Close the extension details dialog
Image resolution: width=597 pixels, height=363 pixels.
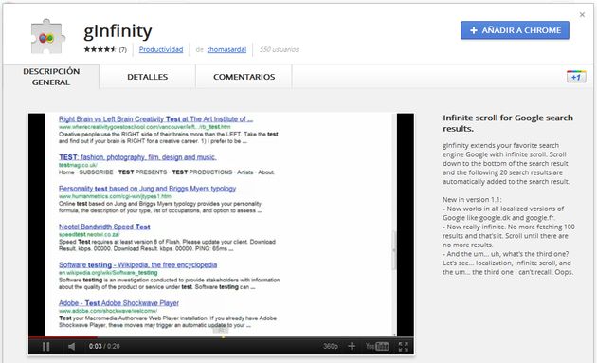click(582, 15)
